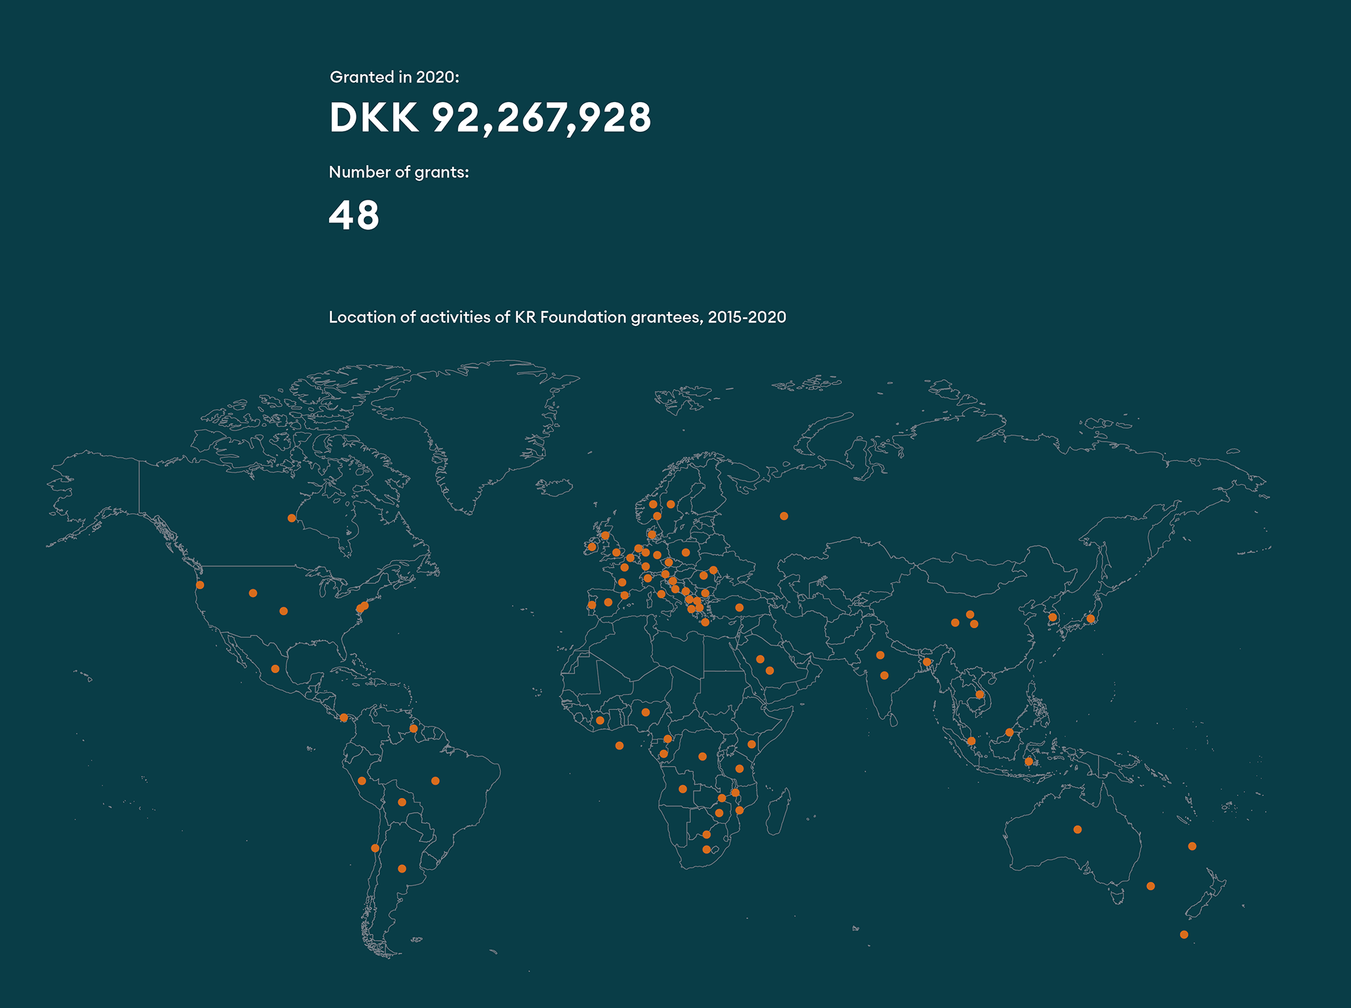Click the orange dot in Venezuela

point(414,728)
